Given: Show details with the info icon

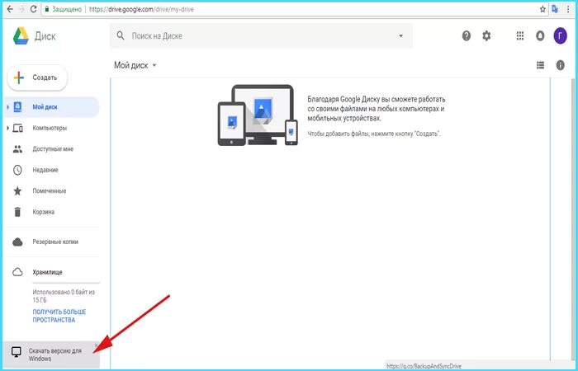Looking at the screenshot, I should [x=561, y=65].
